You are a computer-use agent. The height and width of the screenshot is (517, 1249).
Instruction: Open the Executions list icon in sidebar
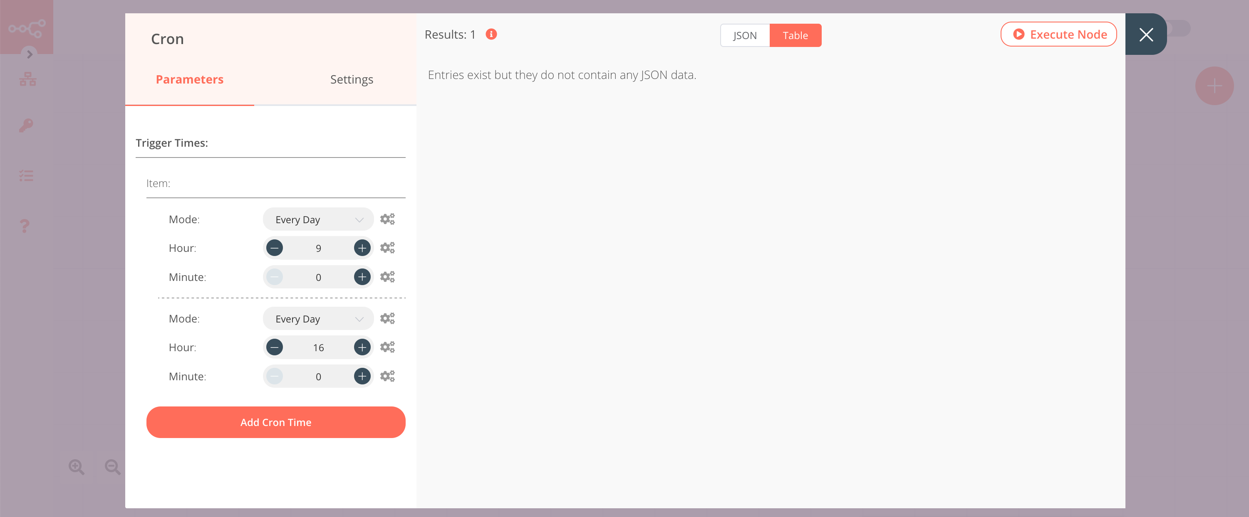(26, 176)
